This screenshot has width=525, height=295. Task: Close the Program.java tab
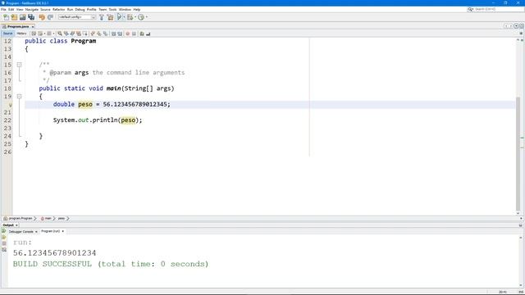33,26
